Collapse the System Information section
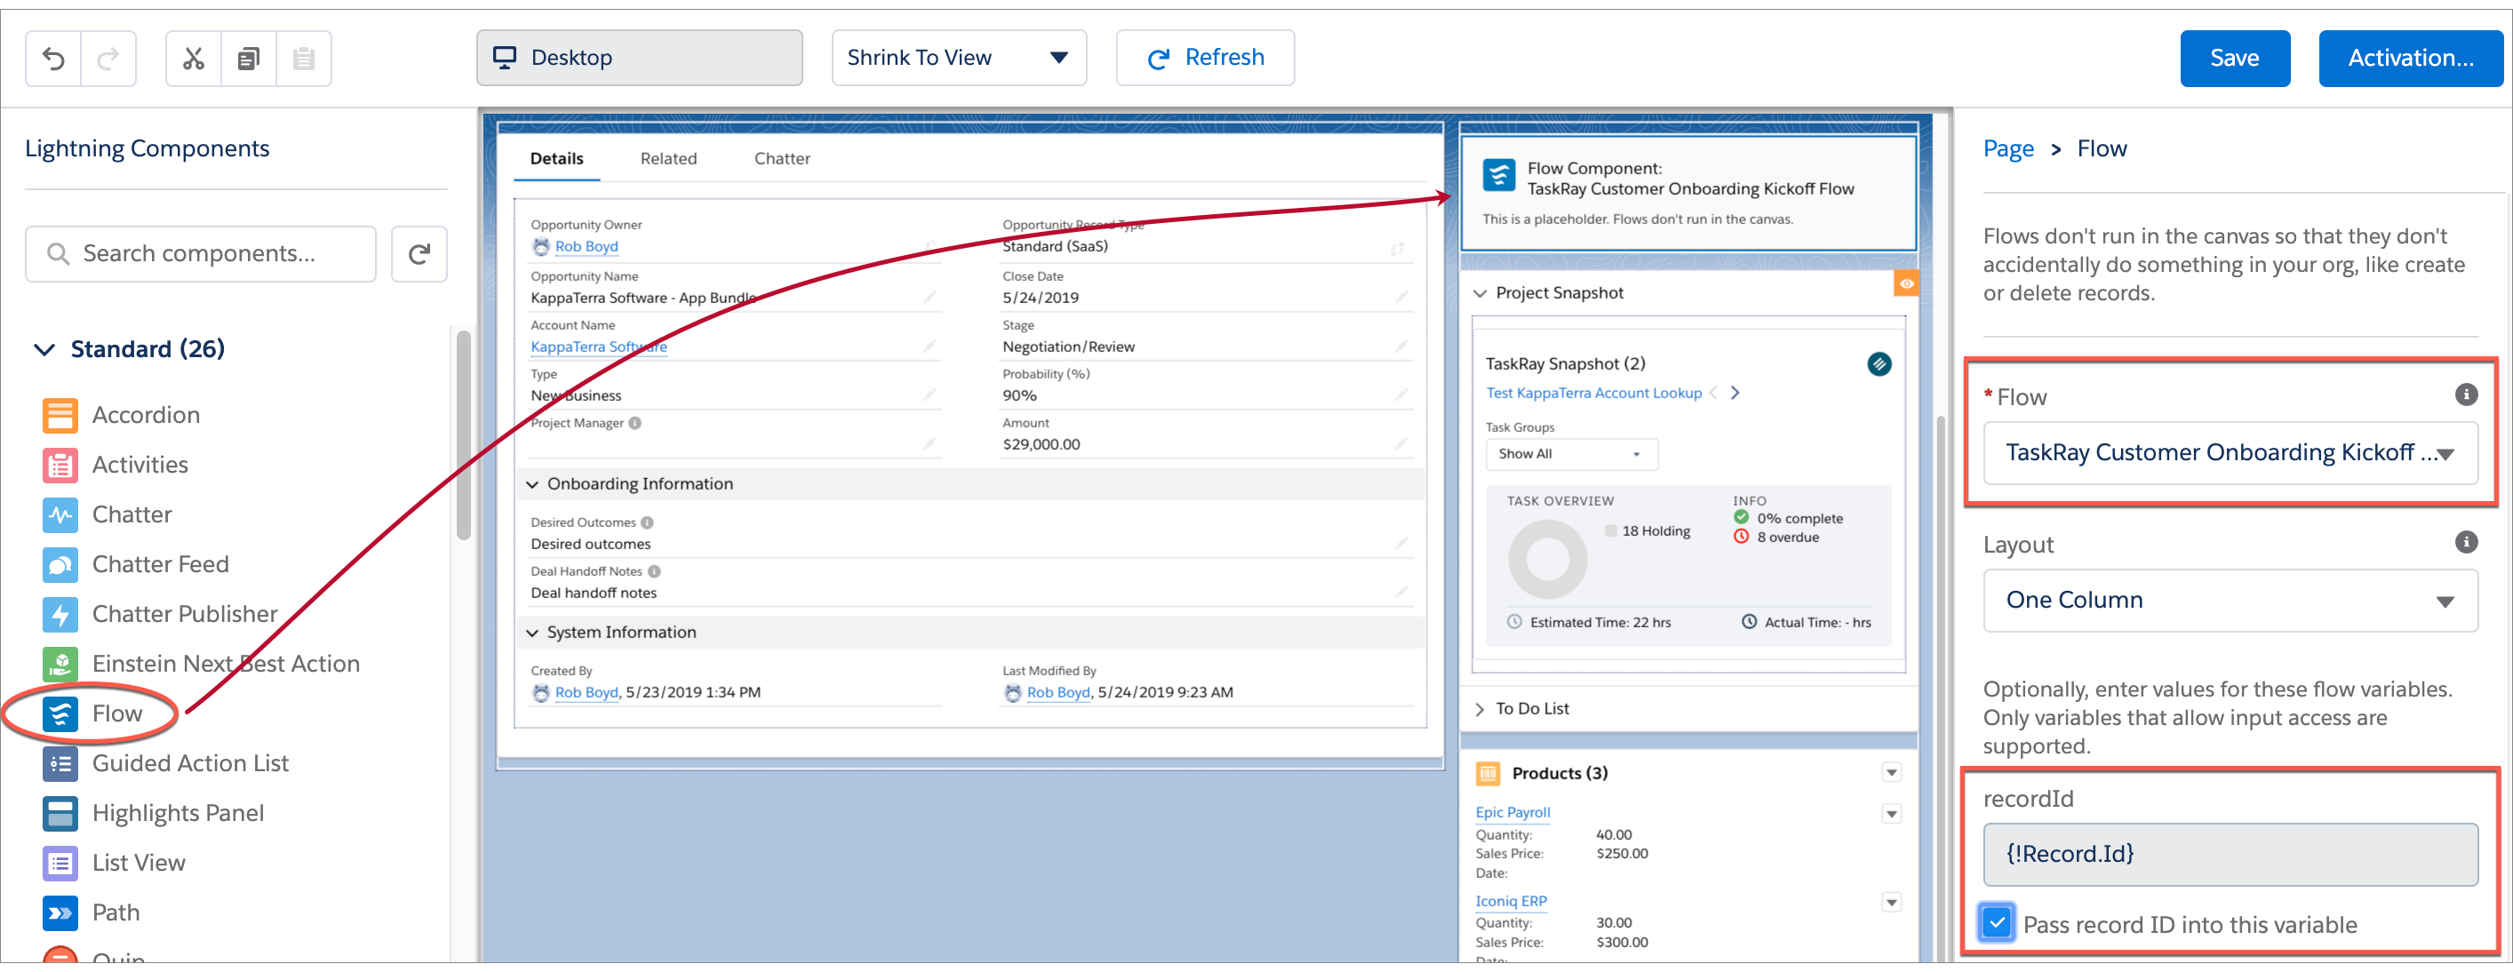Viewport: 2513px width, 972px height. point(532,633)
